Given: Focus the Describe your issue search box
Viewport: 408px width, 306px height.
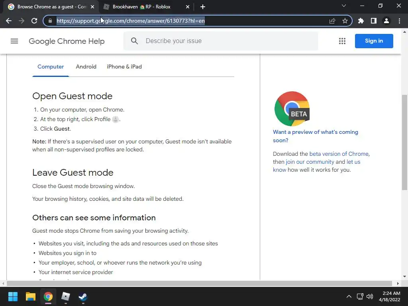Looking at the screenshot, I should pyautogui.click(x=221, y=41).
